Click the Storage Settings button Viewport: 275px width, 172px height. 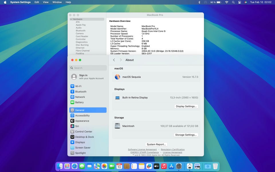pos(186,135)
